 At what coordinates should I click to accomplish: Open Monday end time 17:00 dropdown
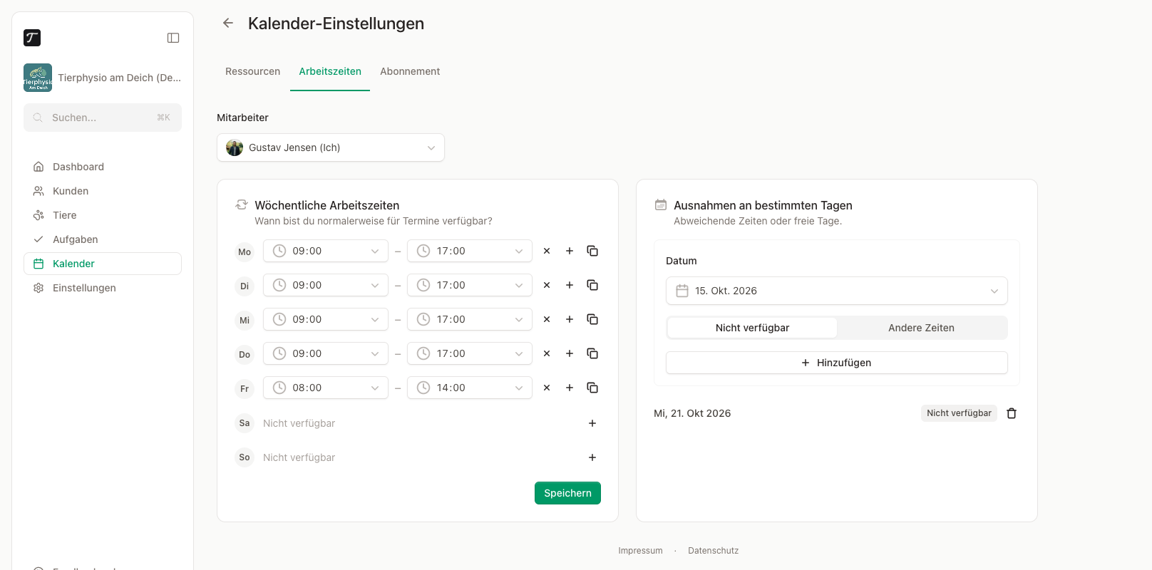click(x=470, y=251)
